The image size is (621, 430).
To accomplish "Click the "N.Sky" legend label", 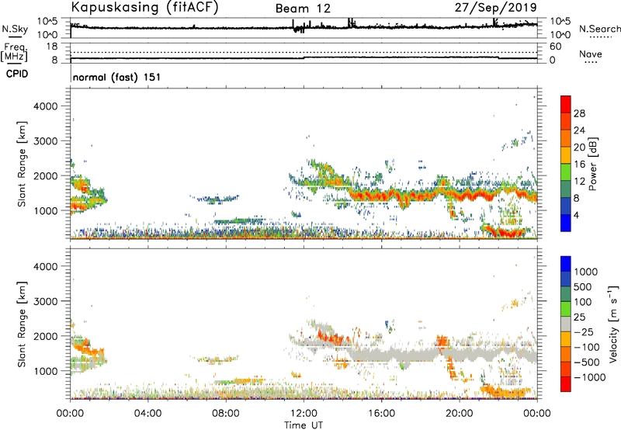I will [x=15, y=29].
